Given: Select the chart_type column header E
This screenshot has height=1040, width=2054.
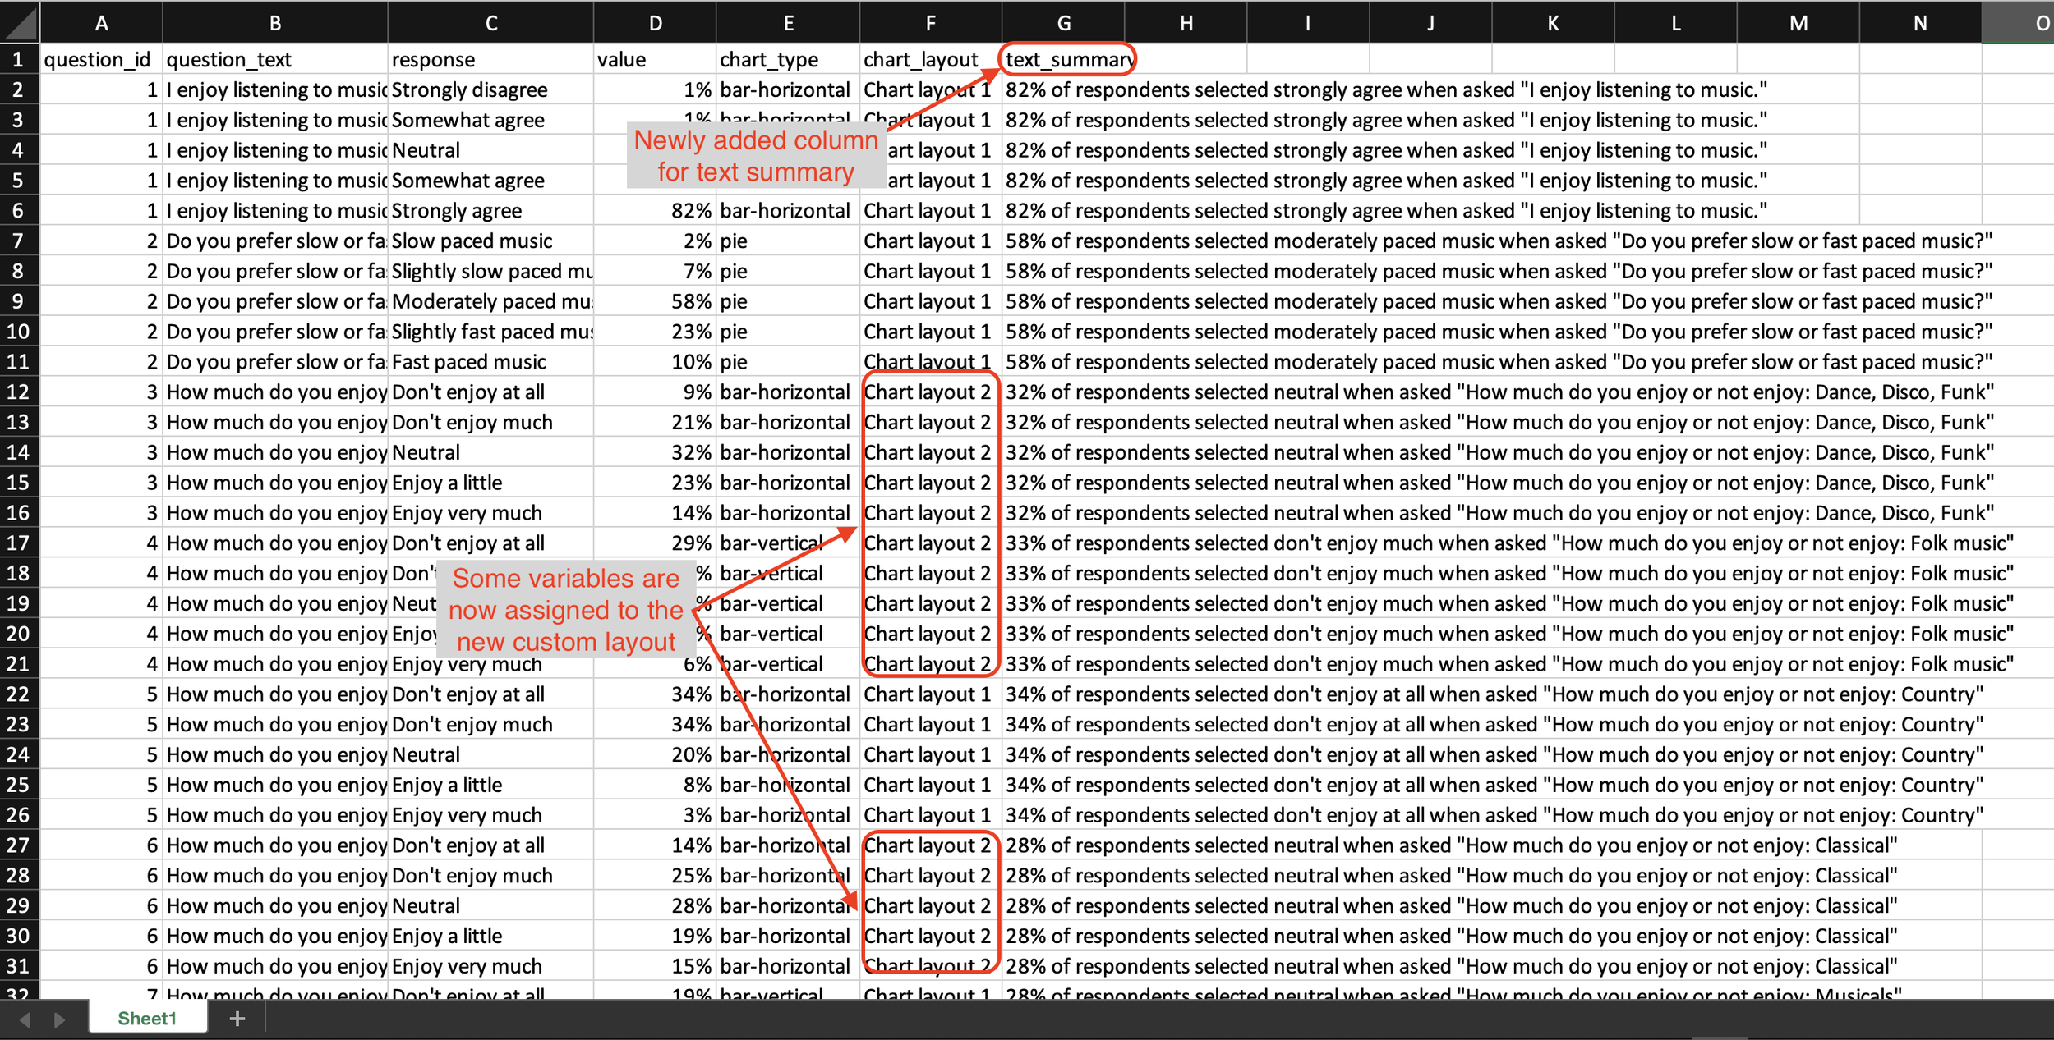Looking at the screenshot, I should (787, 22).
